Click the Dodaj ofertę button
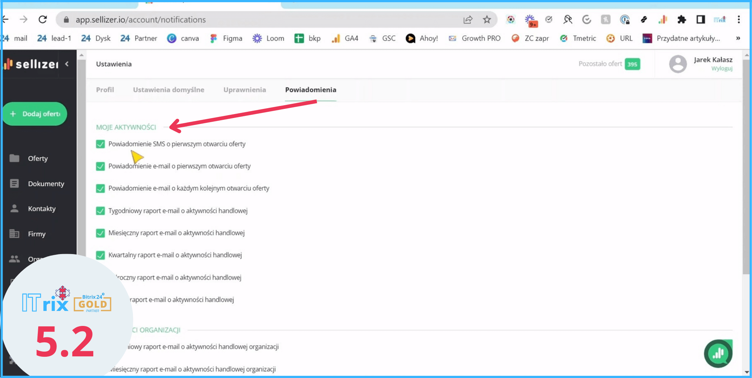Screen dimensions: 752x378 [x=35, y=114]
